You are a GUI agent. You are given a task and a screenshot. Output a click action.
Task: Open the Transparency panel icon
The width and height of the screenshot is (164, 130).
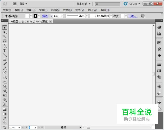(159, 77)
